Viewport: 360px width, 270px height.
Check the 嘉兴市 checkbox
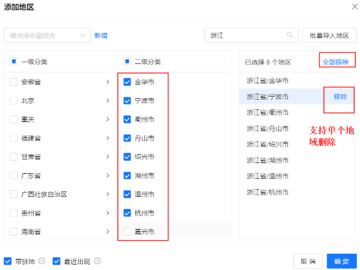tap(127, 232)
